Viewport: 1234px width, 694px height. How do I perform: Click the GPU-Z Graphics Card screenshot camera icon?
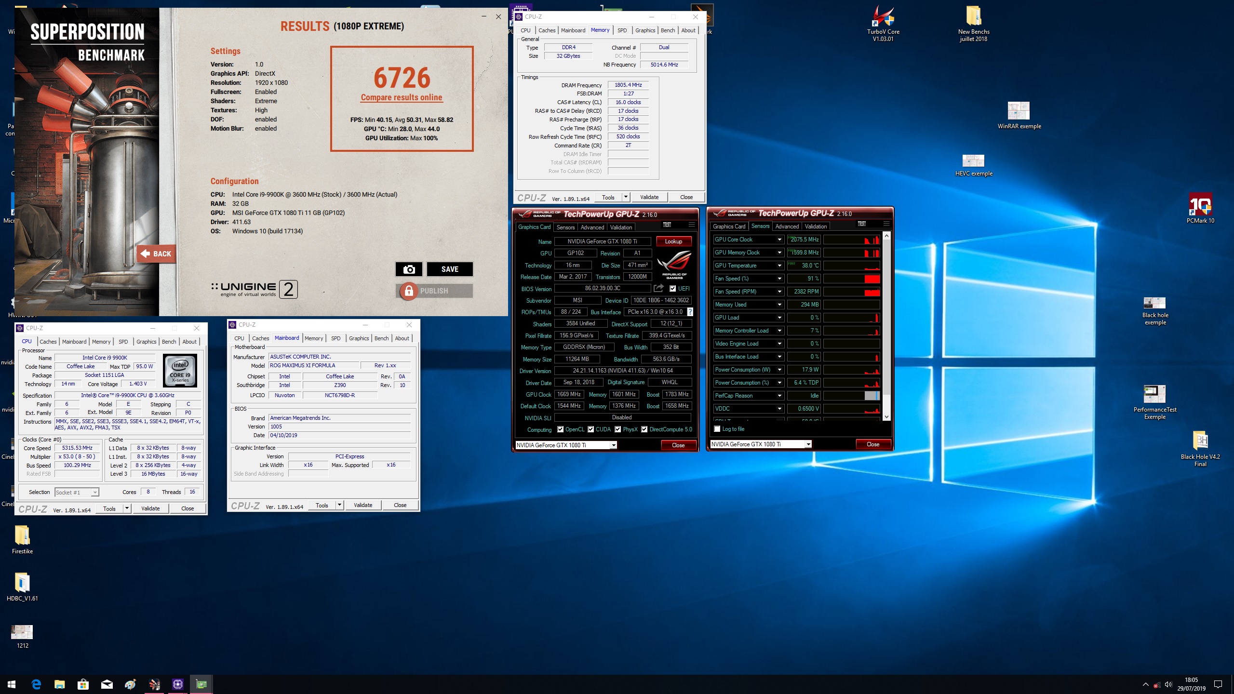click(667, 225)
